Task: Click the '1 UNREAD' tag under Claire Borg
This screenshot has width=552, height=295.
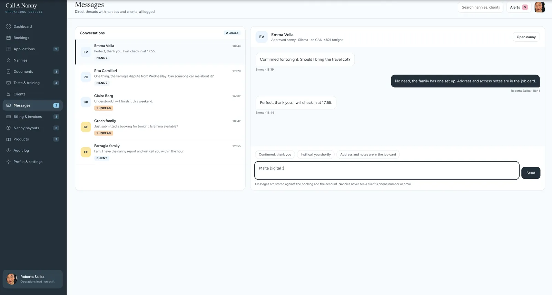Action: click(104, 108)
